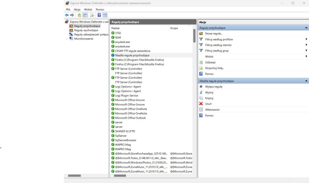Click Eksportuj listę in the Actions pane
Screen dimensions: 309x183
point(214,68)
